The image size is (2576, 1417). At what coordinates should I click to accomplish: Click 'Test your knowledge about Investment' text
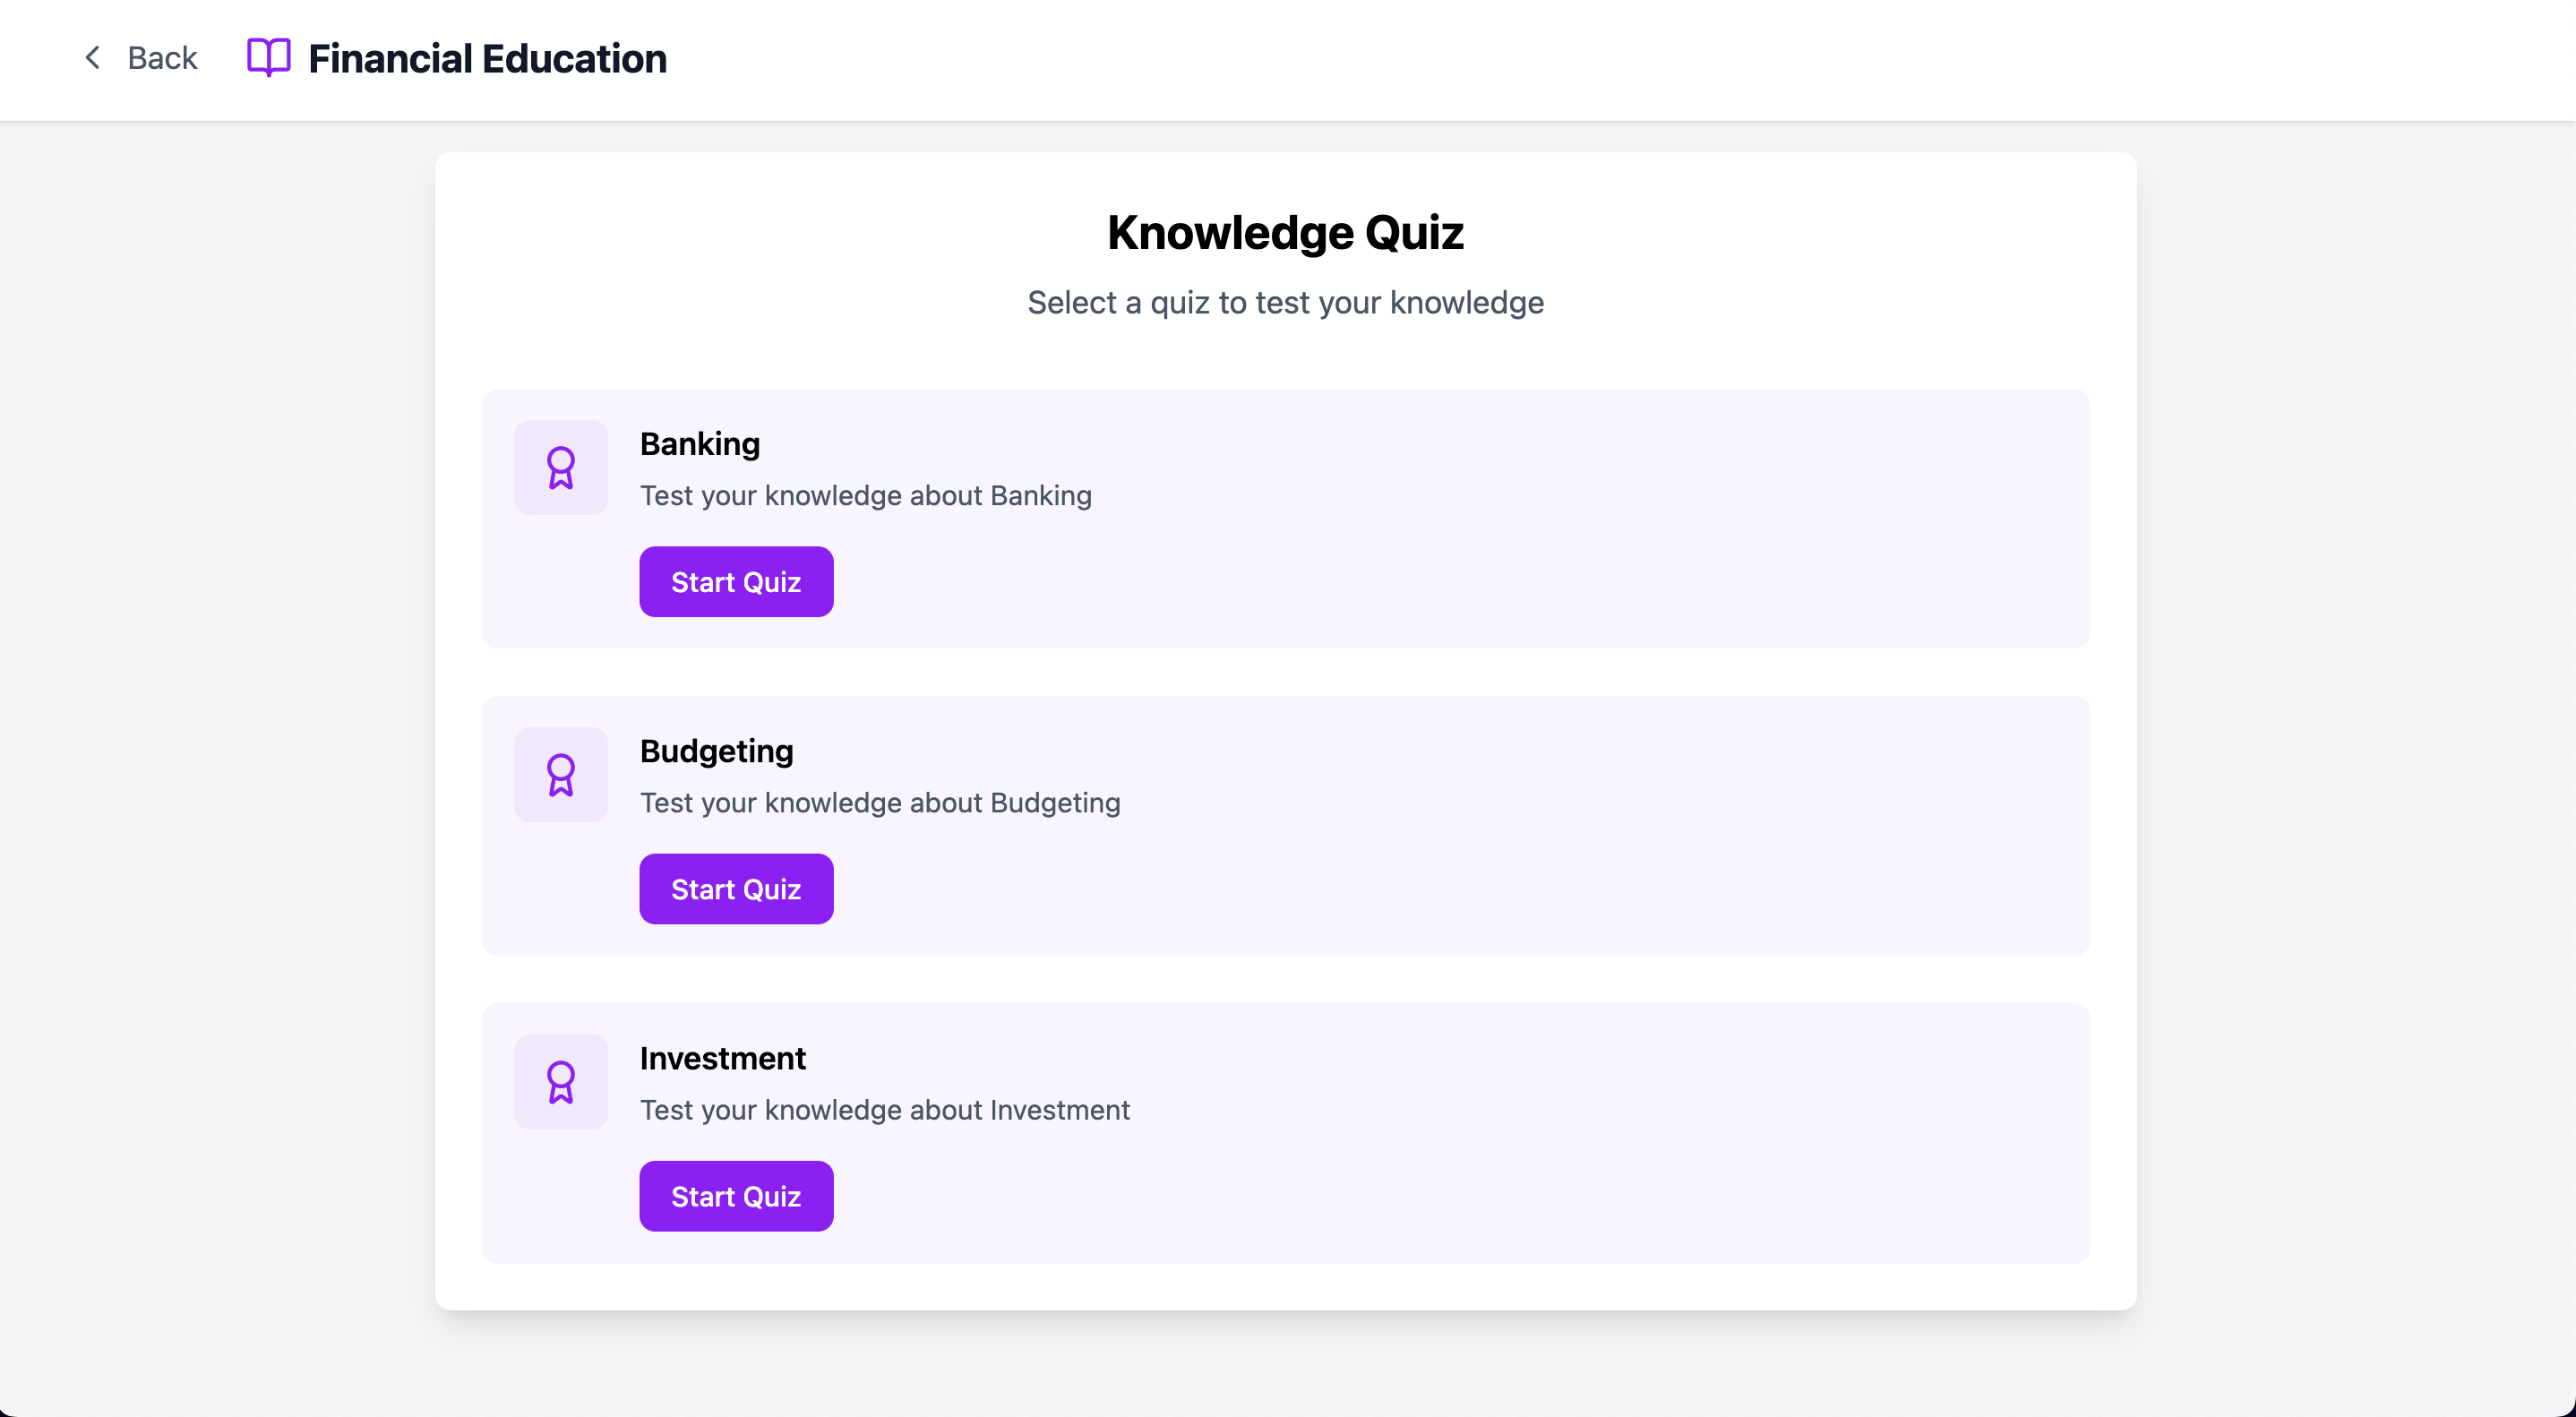click(884, 1110)
